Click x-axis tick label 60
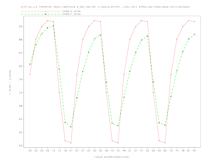This screenshot has width=212, height=164. point(147,151)
